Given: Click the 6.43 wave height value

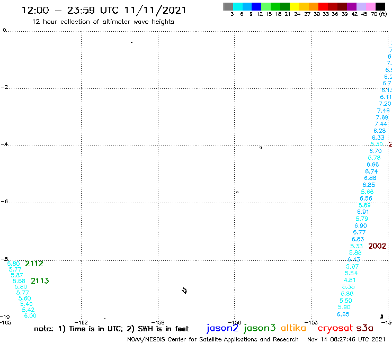Looking at the screenshot, I should pyautogui.click(x=354, y=259).
